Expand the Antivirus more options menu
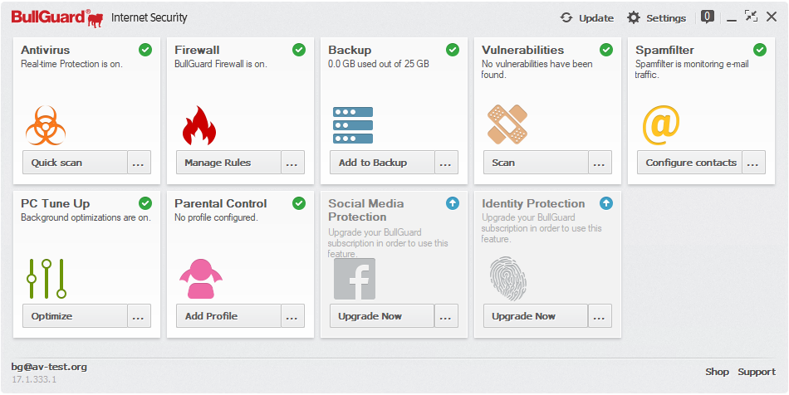 click(139, 163)
